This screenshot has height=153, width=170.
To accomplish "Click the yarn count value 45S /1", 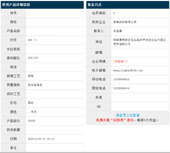I will [32, 40].
